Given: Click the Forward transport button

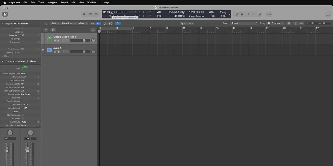Looking at the screenshot, I should (90, 14).
